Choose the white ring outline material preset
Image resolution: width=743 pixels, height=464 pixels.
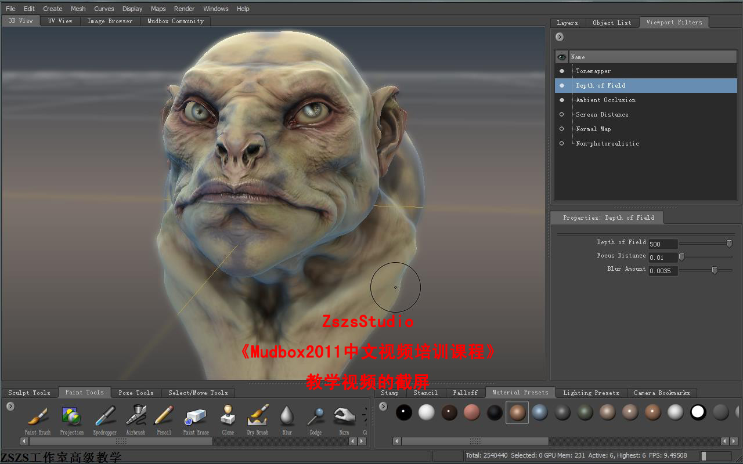(x=698, y=412)
